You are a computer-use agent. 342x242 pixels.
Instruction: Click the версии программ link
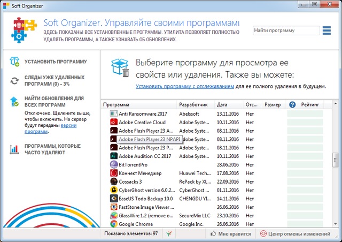pos(76,125)
